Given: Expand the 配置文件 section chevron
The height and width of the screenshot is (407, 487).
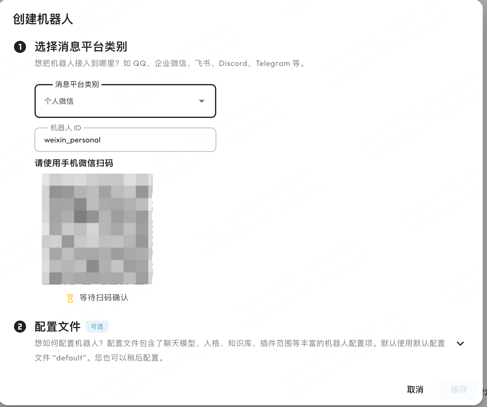Looking at the screenshot, I should click(460, 344).
